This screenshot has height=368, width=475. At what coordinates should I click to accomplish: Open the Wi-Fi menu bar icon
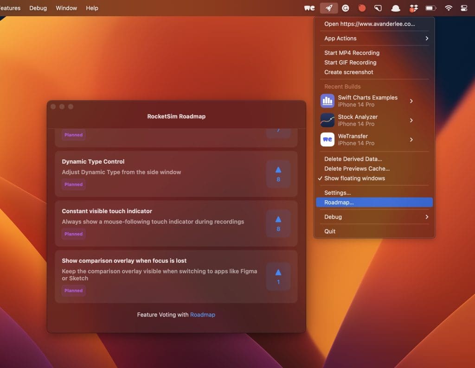click(449, 8)
